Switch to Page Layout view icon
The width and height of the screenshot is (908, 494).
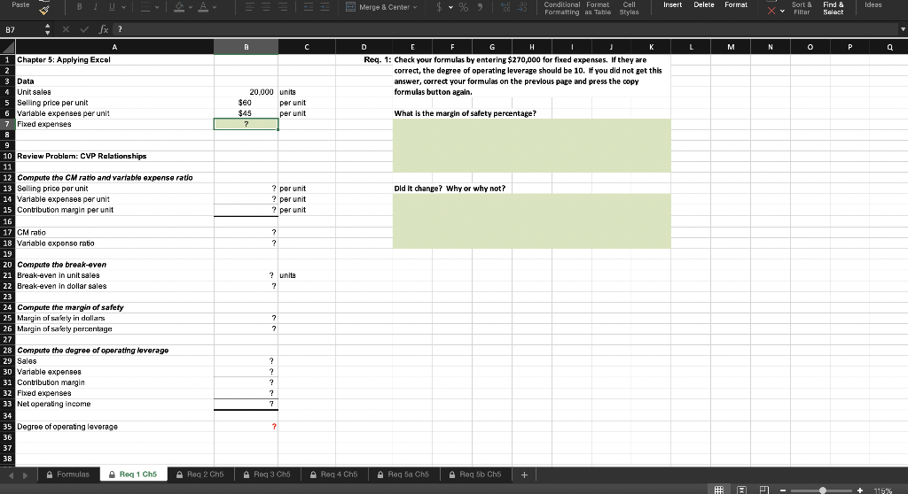click(741, 490)
